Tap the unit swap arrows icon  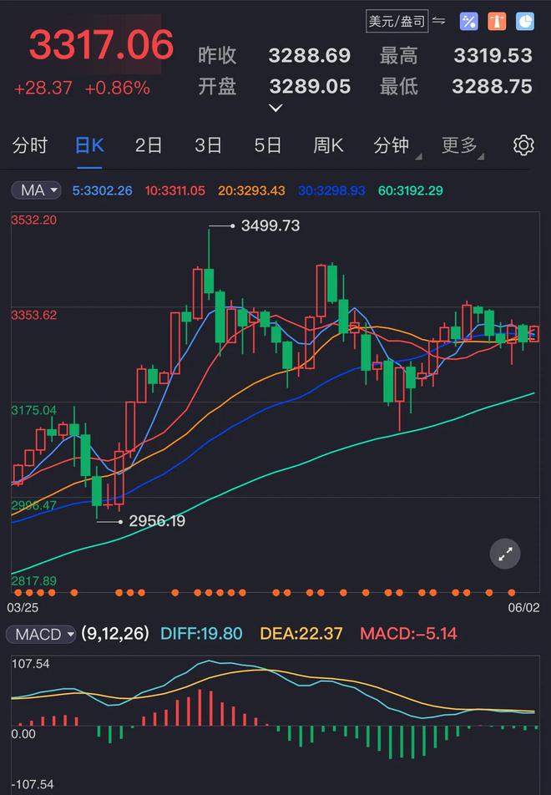[x=439, y=21]
